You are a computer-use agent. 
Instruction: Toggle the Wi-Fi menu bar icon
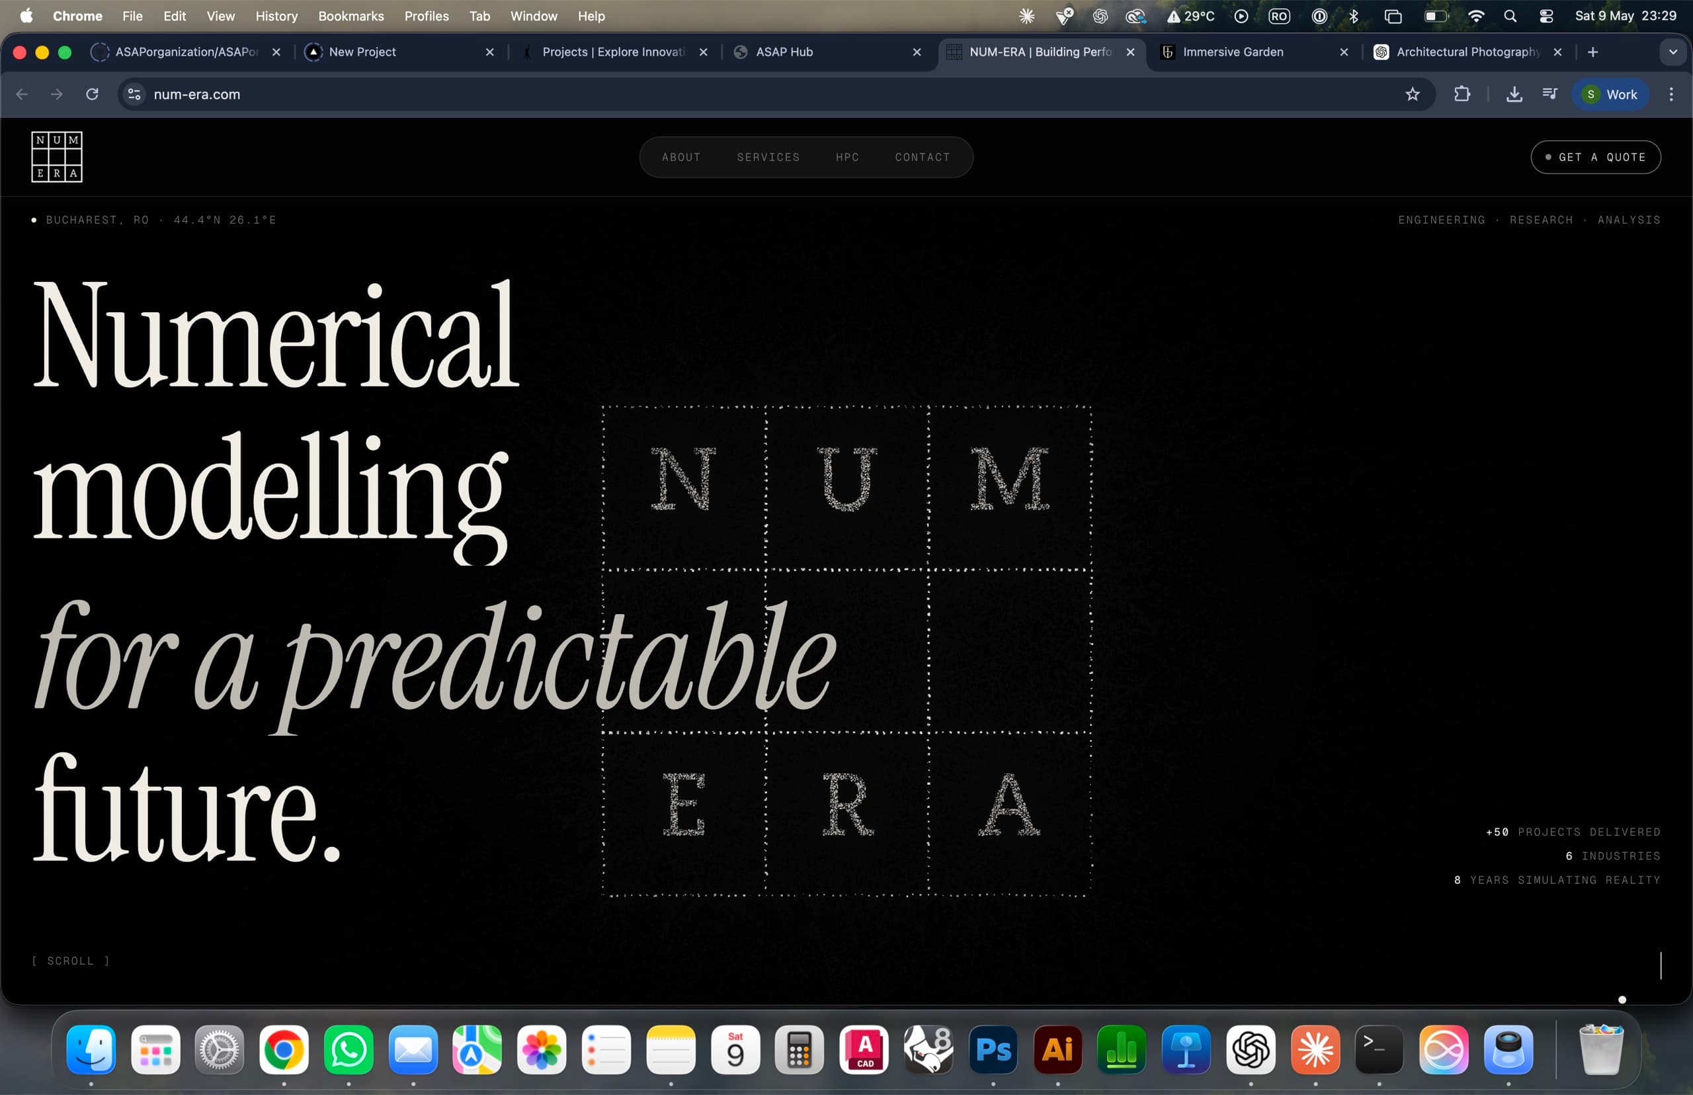pos(1476,16)
